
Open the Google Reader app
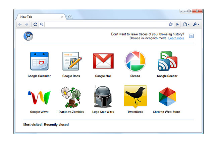tap(167, 61)
